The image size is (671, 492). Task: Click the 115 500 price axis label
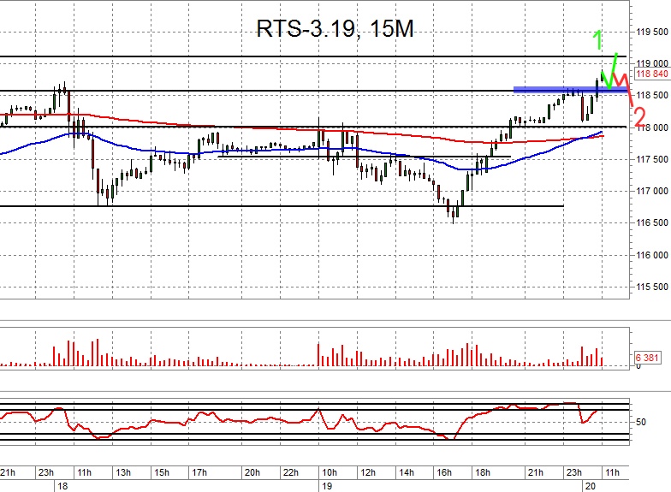point(652,287)
